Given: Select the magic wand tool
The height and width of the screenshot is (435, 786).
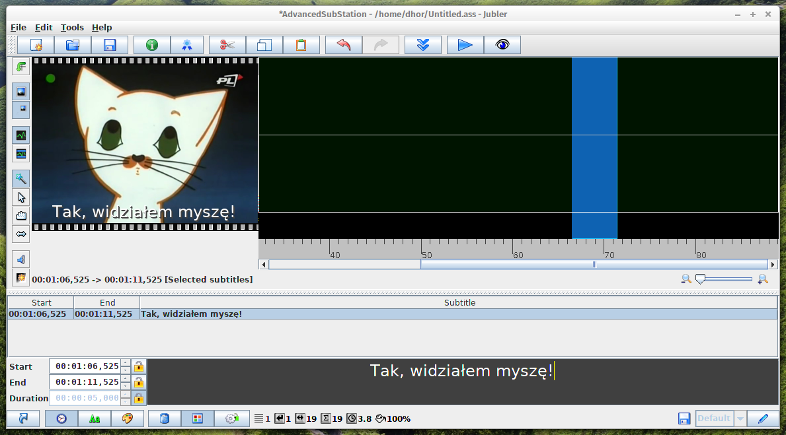Looking at the screenshot, I should click(21, 179).
